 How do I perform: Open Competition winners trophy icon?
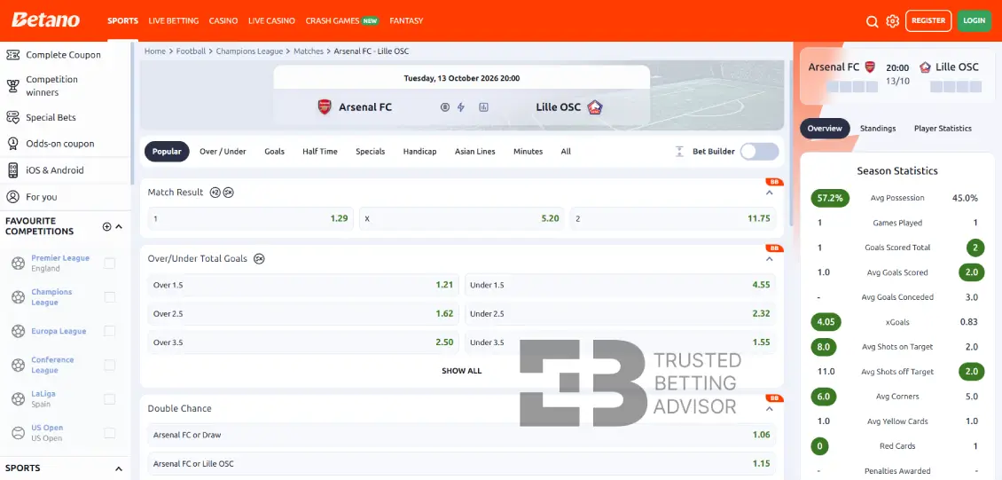click(12, 86)
